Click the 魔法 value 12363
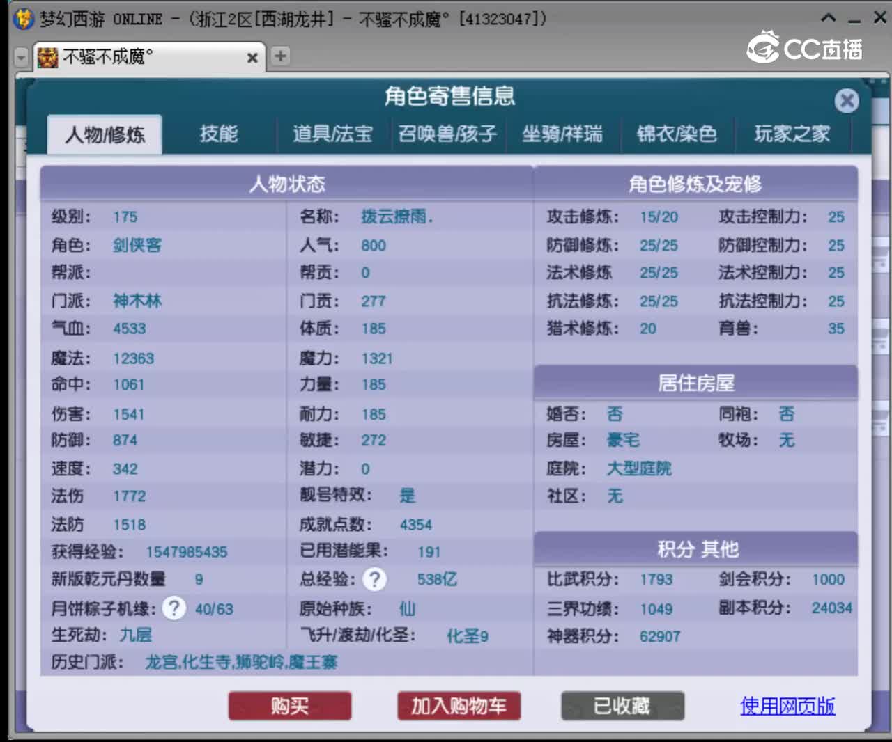Screen dimensions: 892x742 pyautogui.click(x=134, y=358)
